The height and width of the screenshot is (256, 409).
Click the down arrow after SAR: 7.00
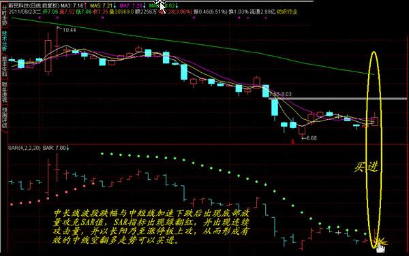click(67, 148)
